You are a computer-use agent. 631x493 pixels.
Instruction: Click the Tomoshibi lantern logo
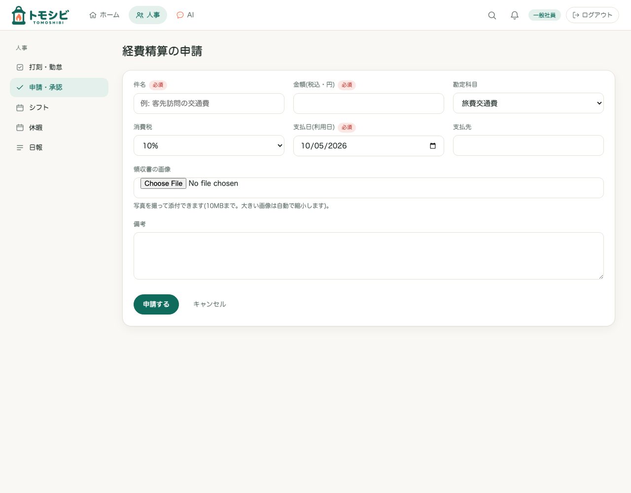coord(40,15)
